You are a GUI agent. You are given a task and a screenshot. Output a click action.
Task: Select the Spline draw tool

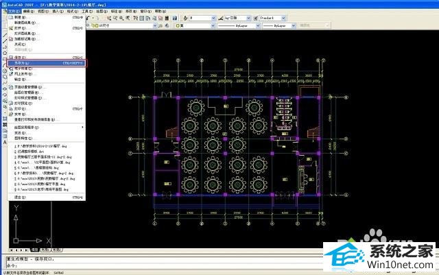[x=5, y=83]
